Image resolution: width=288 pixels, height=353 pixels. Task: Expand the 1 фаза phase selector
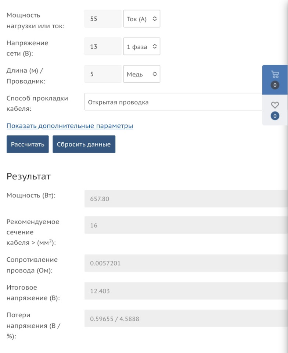141,47
